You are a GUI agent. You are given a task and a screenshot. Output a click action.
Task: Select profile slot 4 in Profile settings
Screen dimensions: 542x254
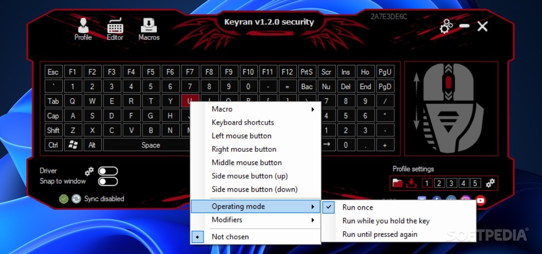click(463, 183)
